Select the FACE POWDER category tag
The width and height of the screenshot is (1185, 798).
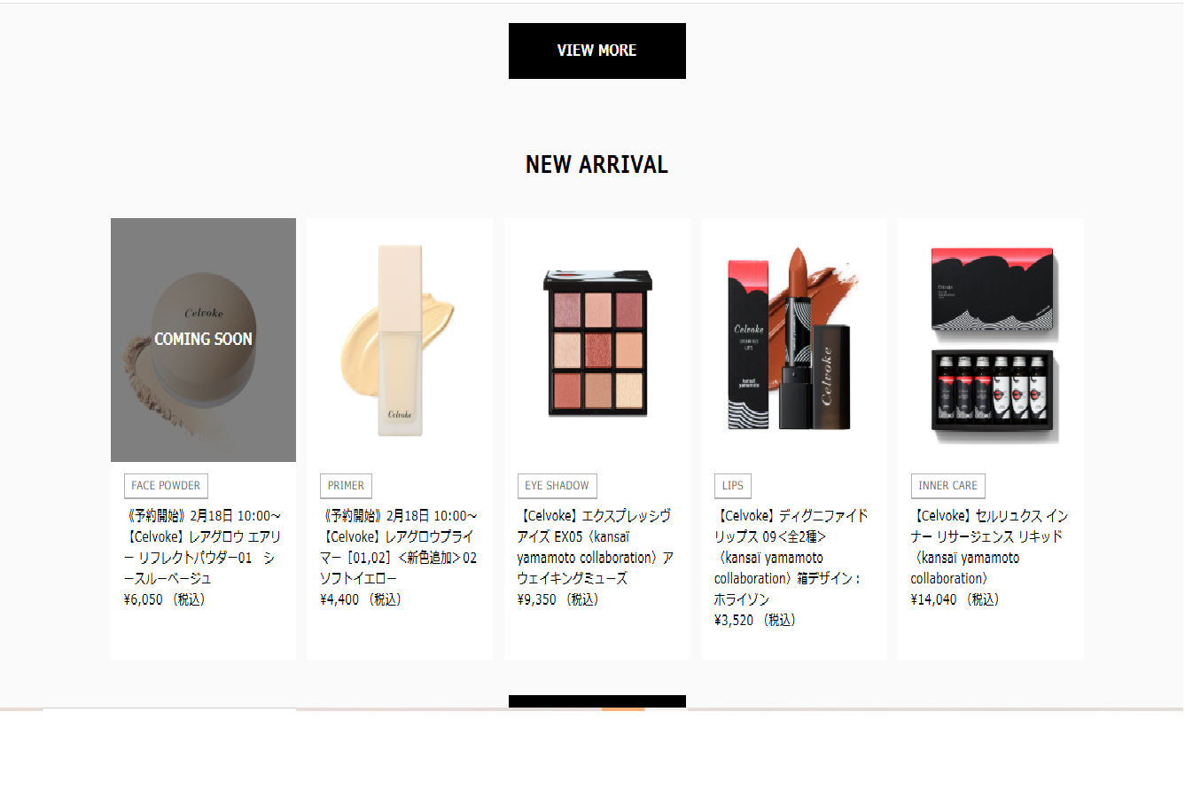(166, 486)
